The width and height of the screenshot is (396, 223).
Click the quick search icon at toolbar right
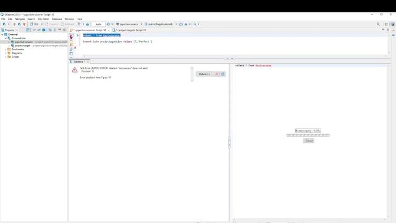pyautogui.click(x=378, y=24)
